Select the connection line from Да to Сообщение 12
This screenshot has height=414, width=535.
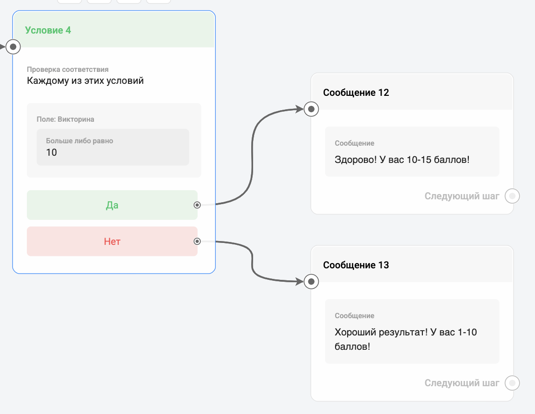tap(253, 158)
